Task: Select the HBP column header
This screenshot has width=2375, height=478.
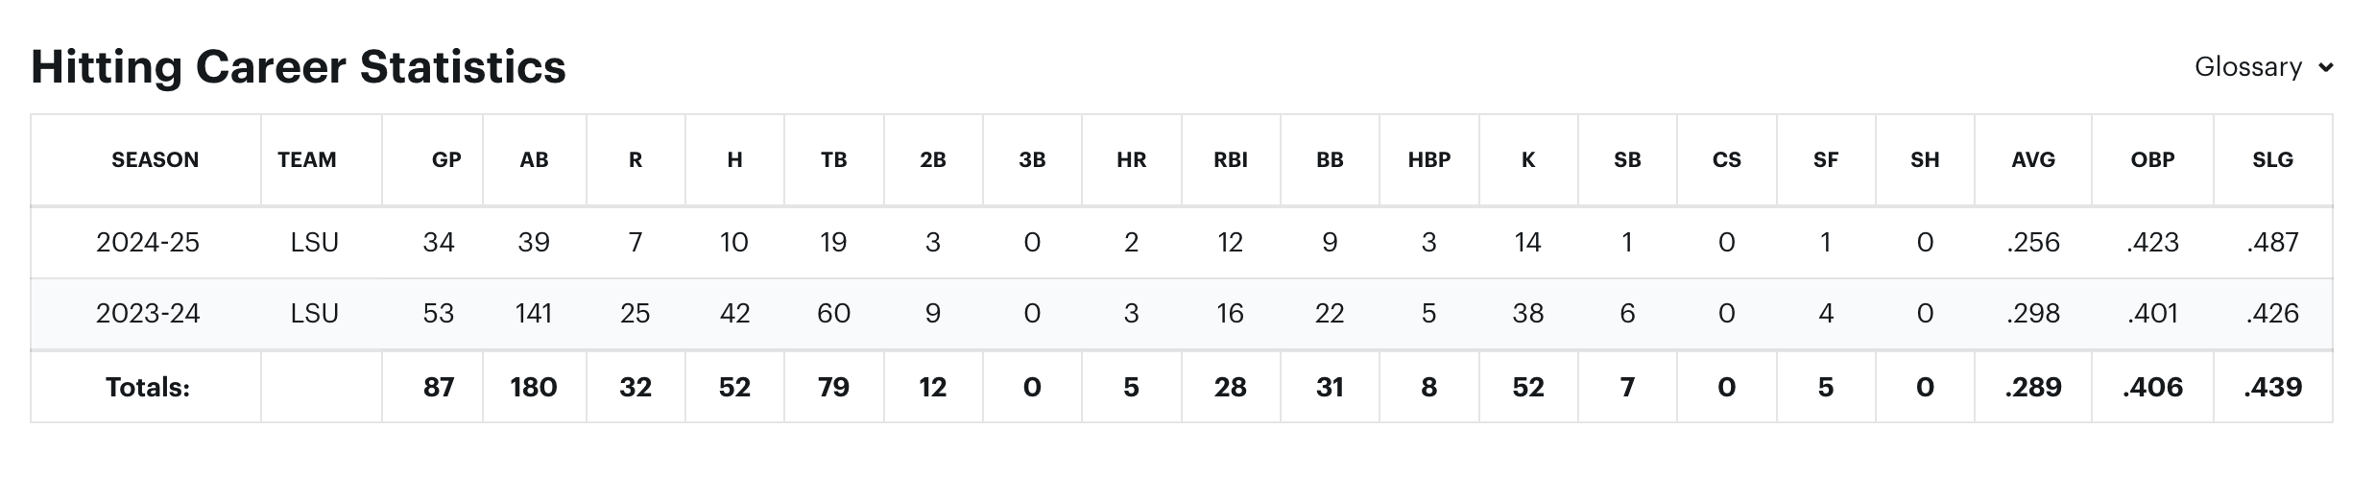Action: click(x=1429, y=160)
